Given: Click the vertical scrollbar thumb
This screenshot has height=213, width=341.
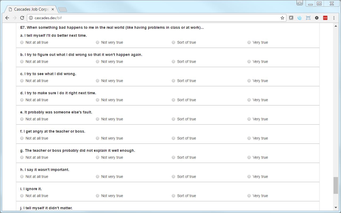Looking at the screenshot, I should (x=336, y=186).
